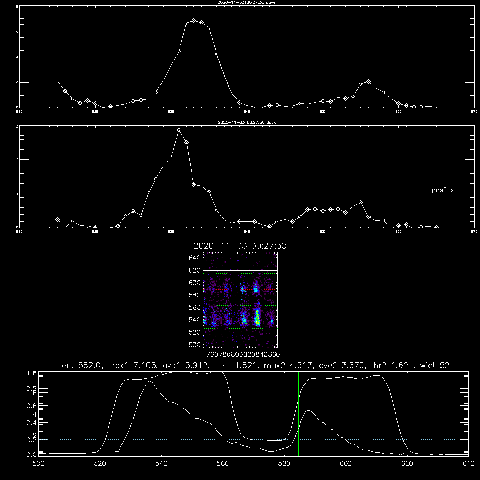Click the green solid line near 585 in bottom plot
Viewport: 480px width, 480px height.
(x=298, y=414)
